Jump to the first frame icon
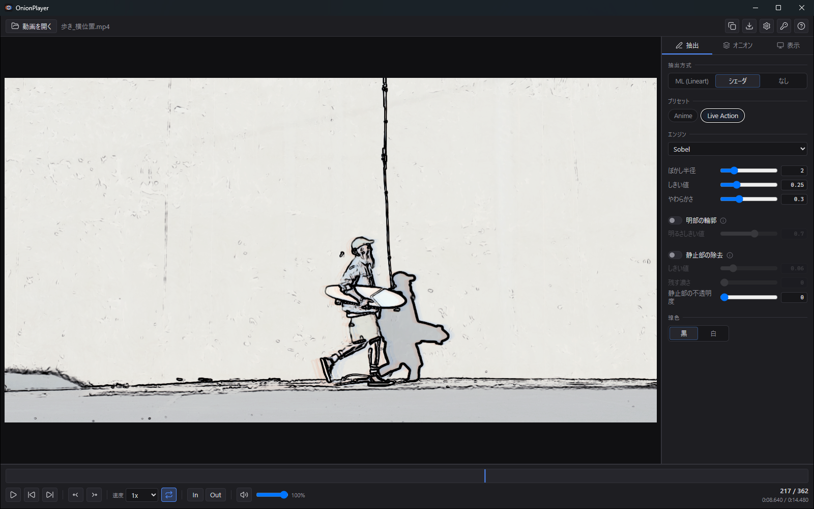The image size is (814, 509). 32,495
